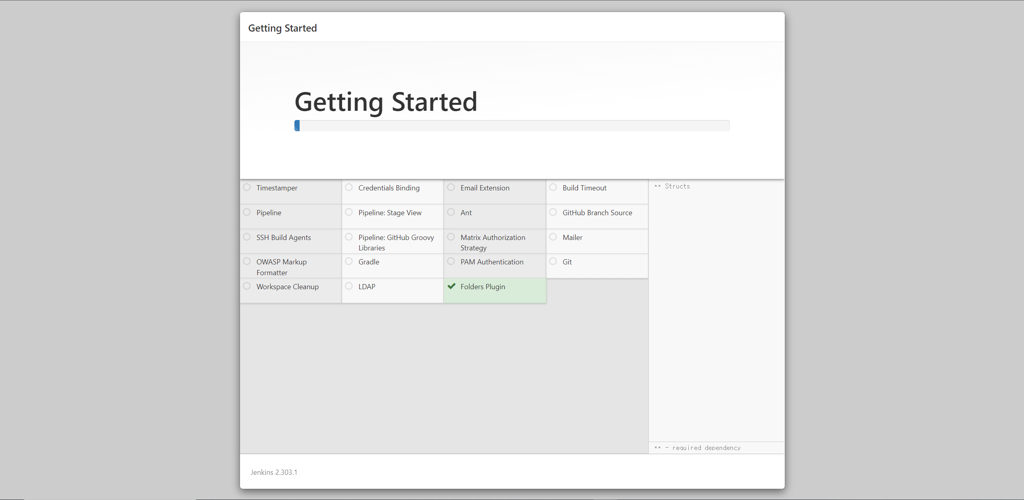This screenshot has width=1024, height=500.
Task: Click the Email Extension status circle
Action: 451,187
